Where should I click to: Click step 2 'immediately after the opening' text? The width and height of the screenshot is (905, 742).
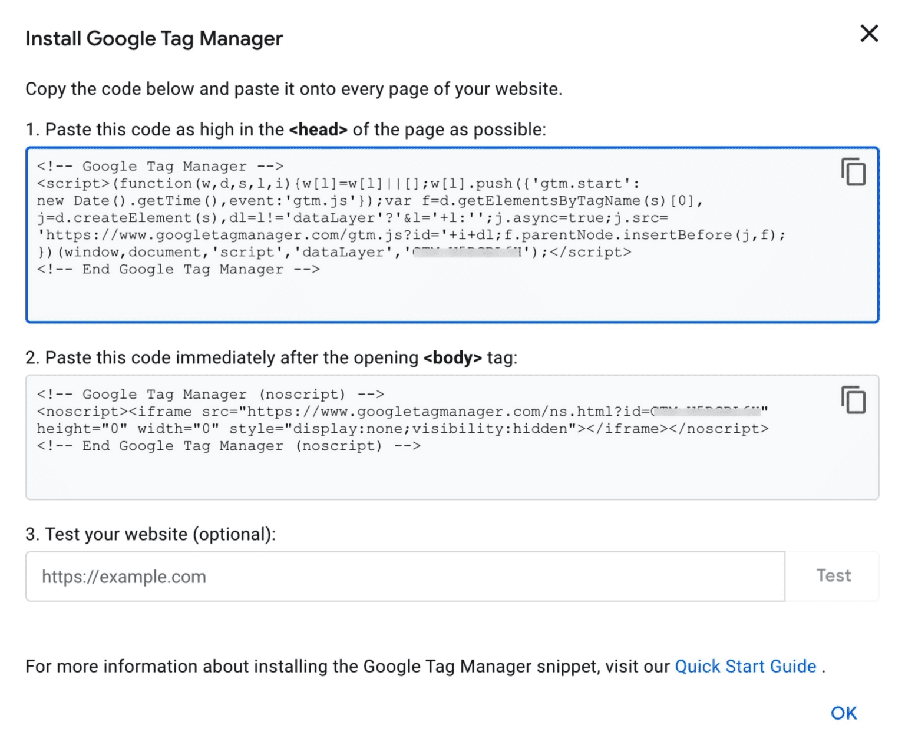(x=272, y=358)
